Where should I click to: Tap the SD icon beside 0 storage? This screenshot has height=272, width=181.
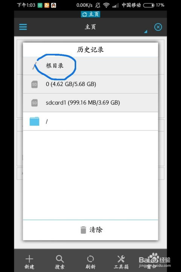click(34, 84)
